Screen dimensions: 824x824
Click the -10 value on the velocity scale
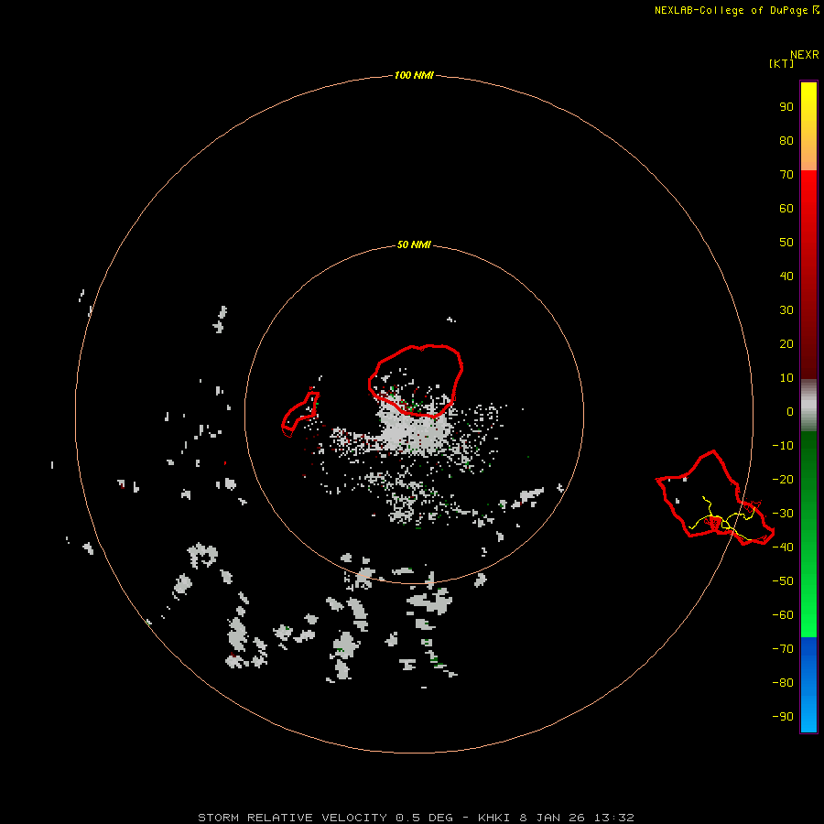click(x=783, y=446)
